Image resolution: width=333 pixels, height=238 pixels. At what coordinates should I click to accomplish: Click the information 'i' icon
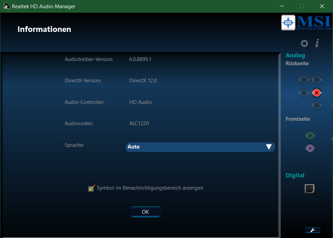(x=317, y=43)
